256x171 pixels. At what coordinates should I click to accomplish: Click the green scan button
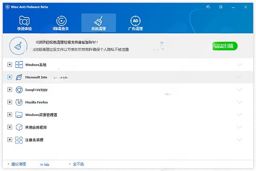point(225,46)
